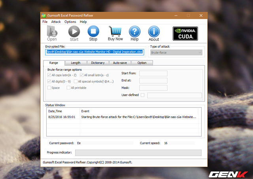The width and height of the screenshot is (253, 179).
Task: Click the iSumsoft app icon in title bar
Action: (43, 15)
